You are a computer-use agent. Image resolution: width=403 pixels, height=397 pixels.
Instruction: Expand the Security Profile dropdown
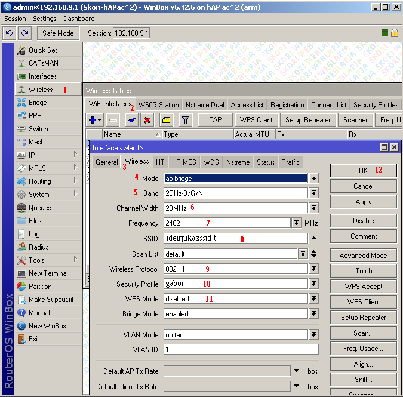click(313, 284)
